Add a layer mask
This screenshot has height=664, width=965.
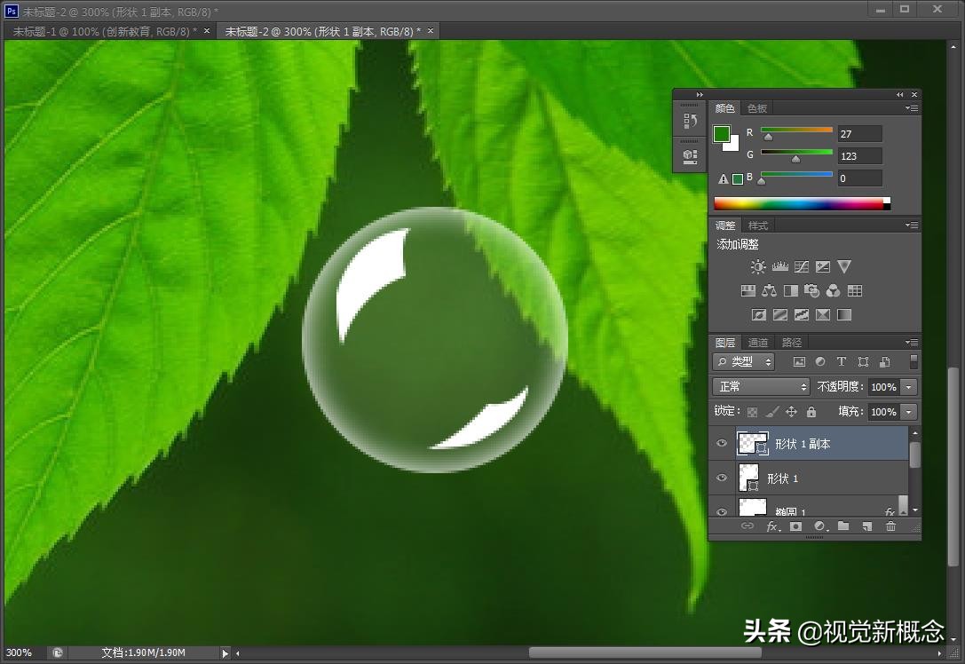(x=795, y=526)
